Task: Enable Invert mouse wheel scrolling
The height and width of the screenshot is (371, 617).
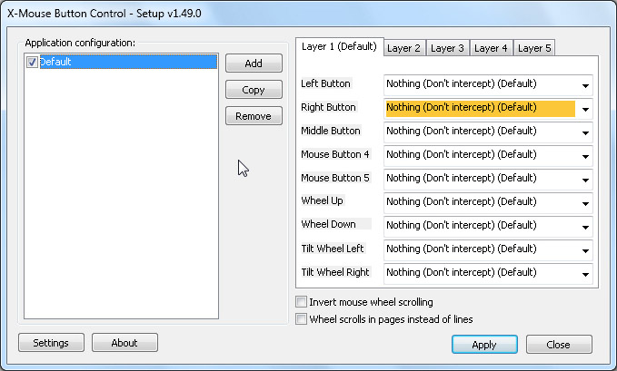Action: [301, 302]
